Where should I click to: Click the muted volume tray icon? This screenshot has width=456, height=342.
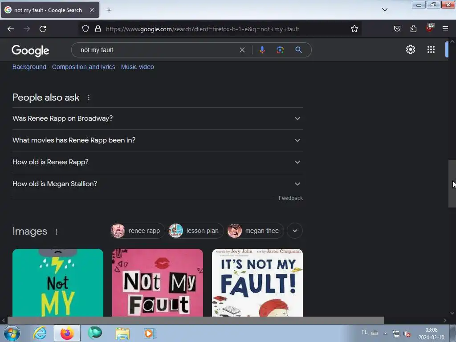pyautogui.click(x=407, y=334)
